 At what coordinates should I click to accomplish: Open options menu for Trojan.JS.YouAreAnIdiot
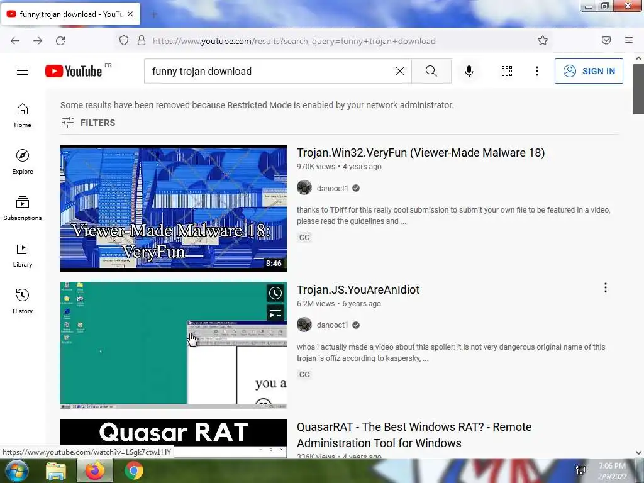606,288
